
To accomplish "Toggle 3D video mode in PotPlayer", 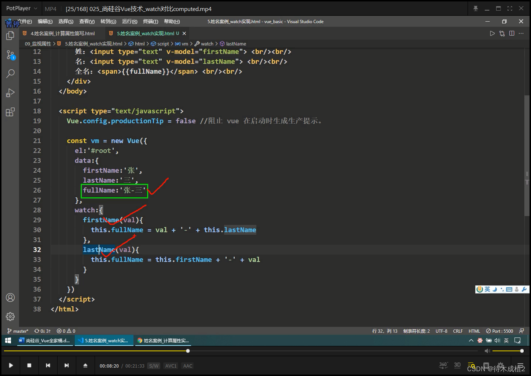I will [x=457, y=365].
